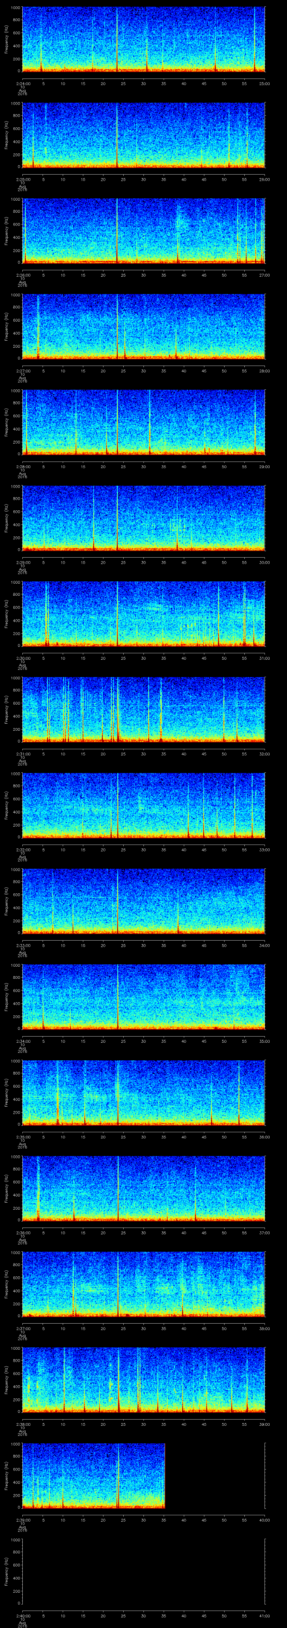287x1628 pixels.
Task: Click the 2:24:00 start time label
Action: click(x=22, y=83)
